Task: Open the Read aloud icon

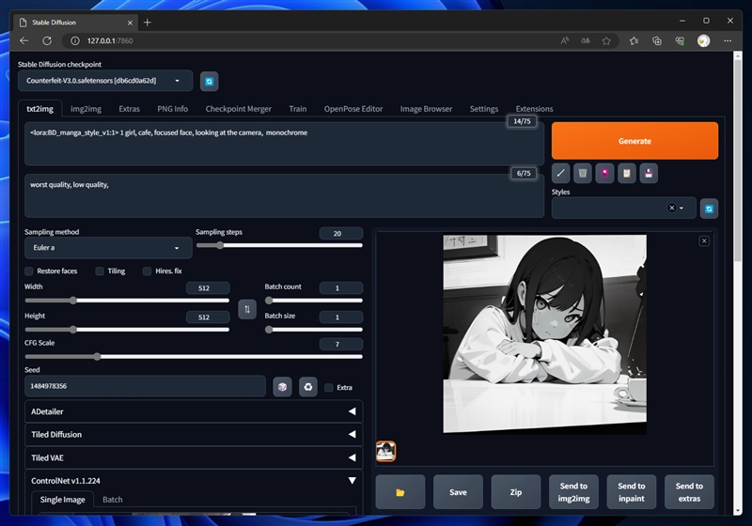Action: [565, 40]
